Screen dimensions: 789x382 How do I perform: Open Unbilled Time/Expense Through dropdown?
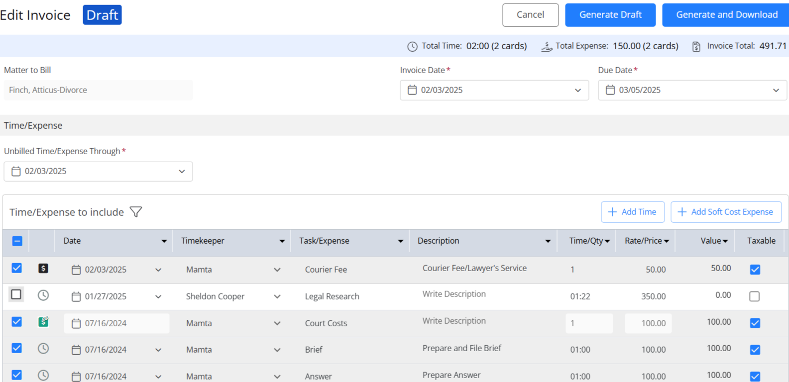point(182,172)
